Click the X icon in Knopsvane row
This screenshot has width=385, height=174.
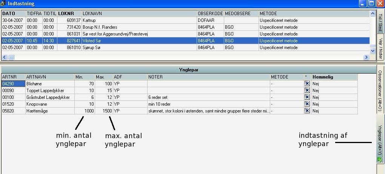(307, 104)
